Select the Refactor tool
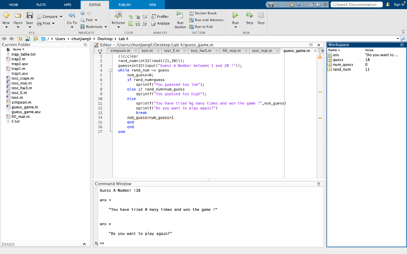The width and height of the screenshot is (407, 254). coord(118,18)
